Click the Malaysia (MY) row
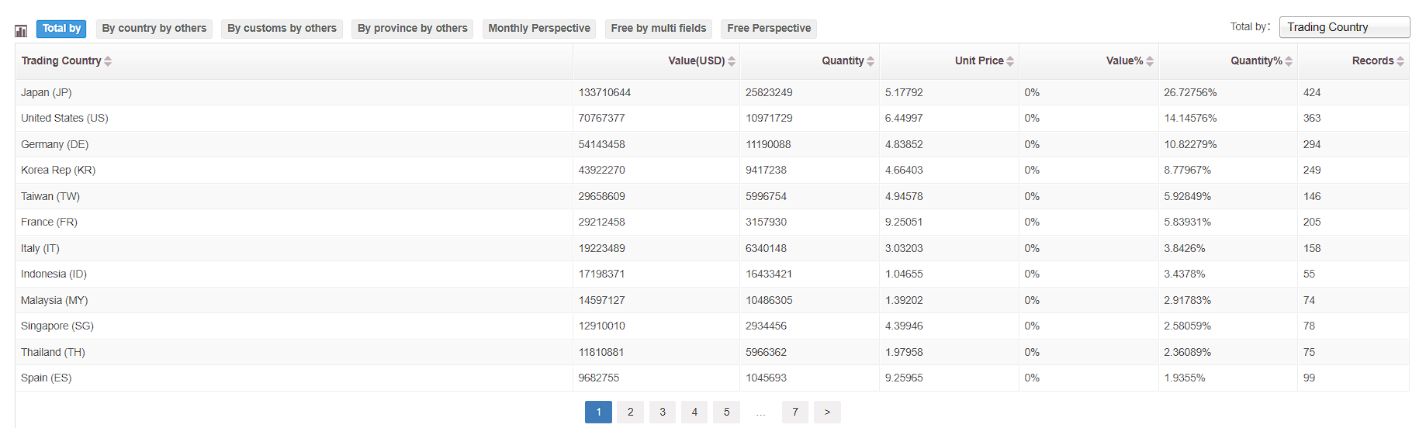The image size is (1426, 428). pyautogui.click(x=712, y=300)
